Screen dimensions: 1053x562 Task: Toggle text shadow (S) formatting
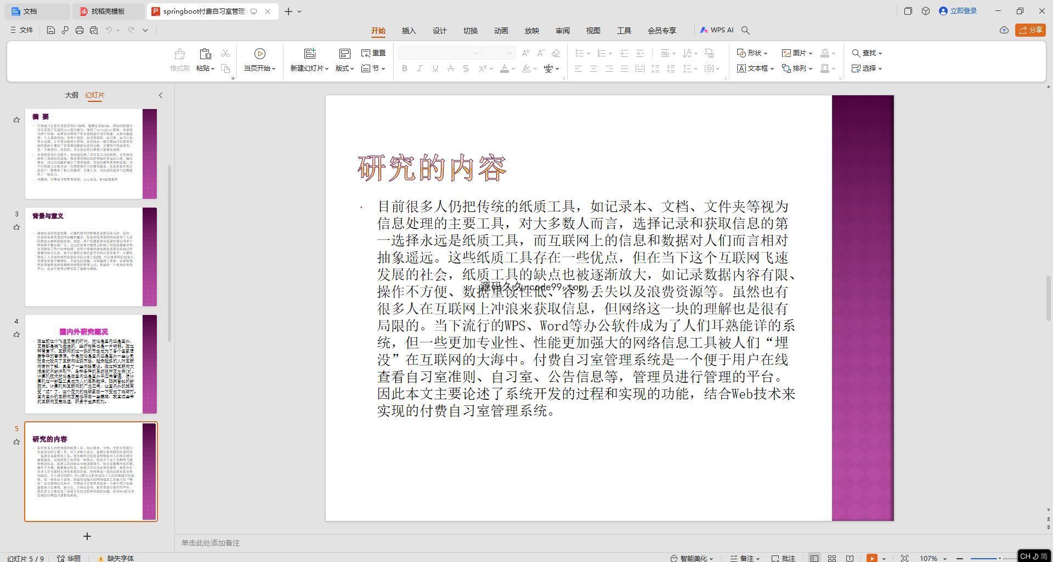tap(466, 68)
